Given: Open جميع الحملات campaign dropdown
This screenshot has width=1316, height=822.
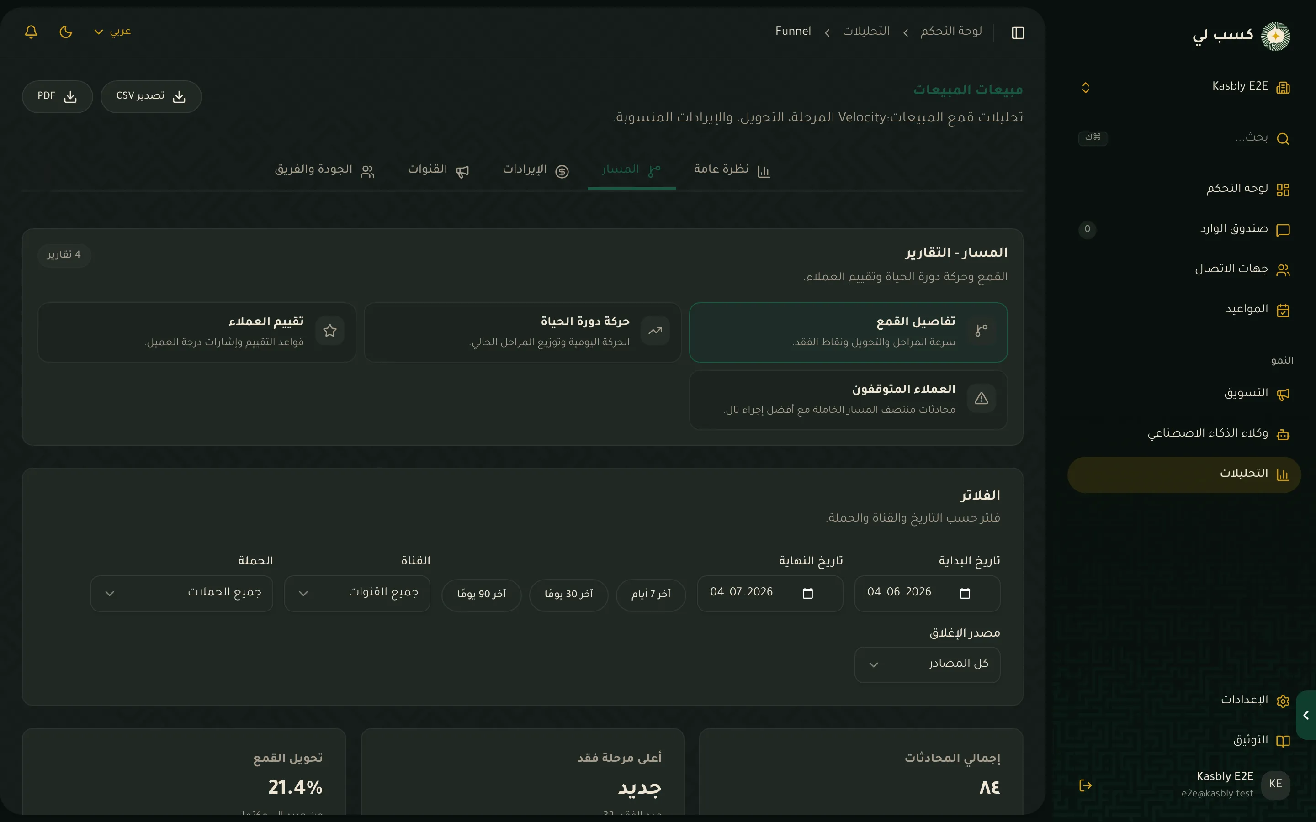Looking at the screenshot, I should [x=181, y=594].
